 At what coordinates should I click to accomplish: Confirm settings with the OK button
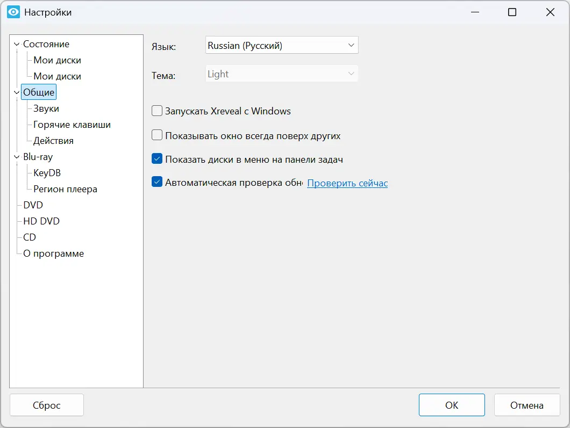[x=452, y=405]
